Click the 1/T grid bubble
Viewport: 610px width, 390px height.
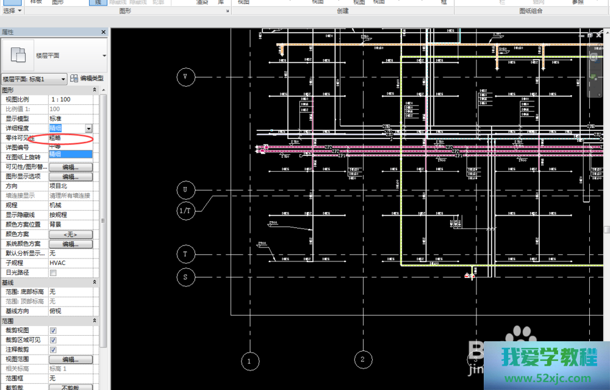(185, 211)
